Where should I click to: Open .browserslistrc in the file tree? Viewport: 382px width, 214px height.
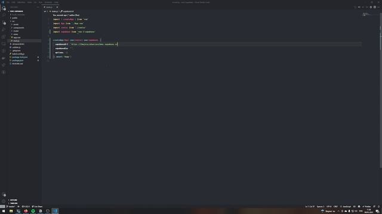click(19, 44)
